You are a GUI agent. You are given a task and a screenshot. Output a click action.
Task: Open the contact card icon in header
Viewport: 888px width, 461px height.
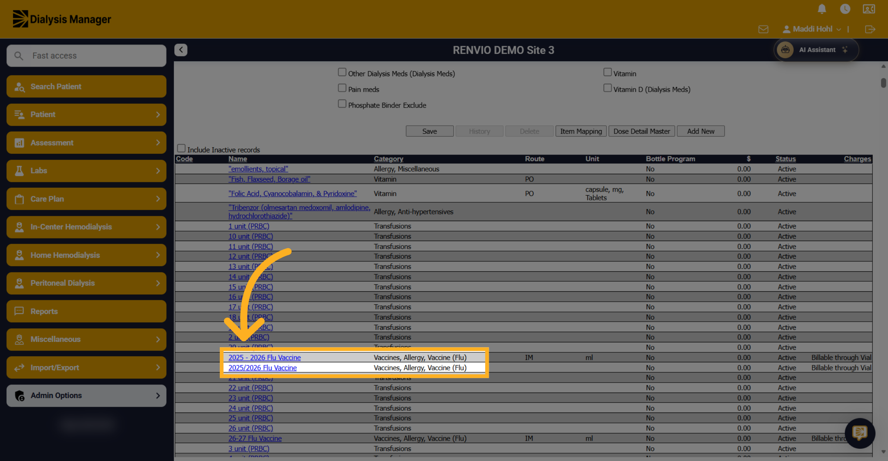869,9
